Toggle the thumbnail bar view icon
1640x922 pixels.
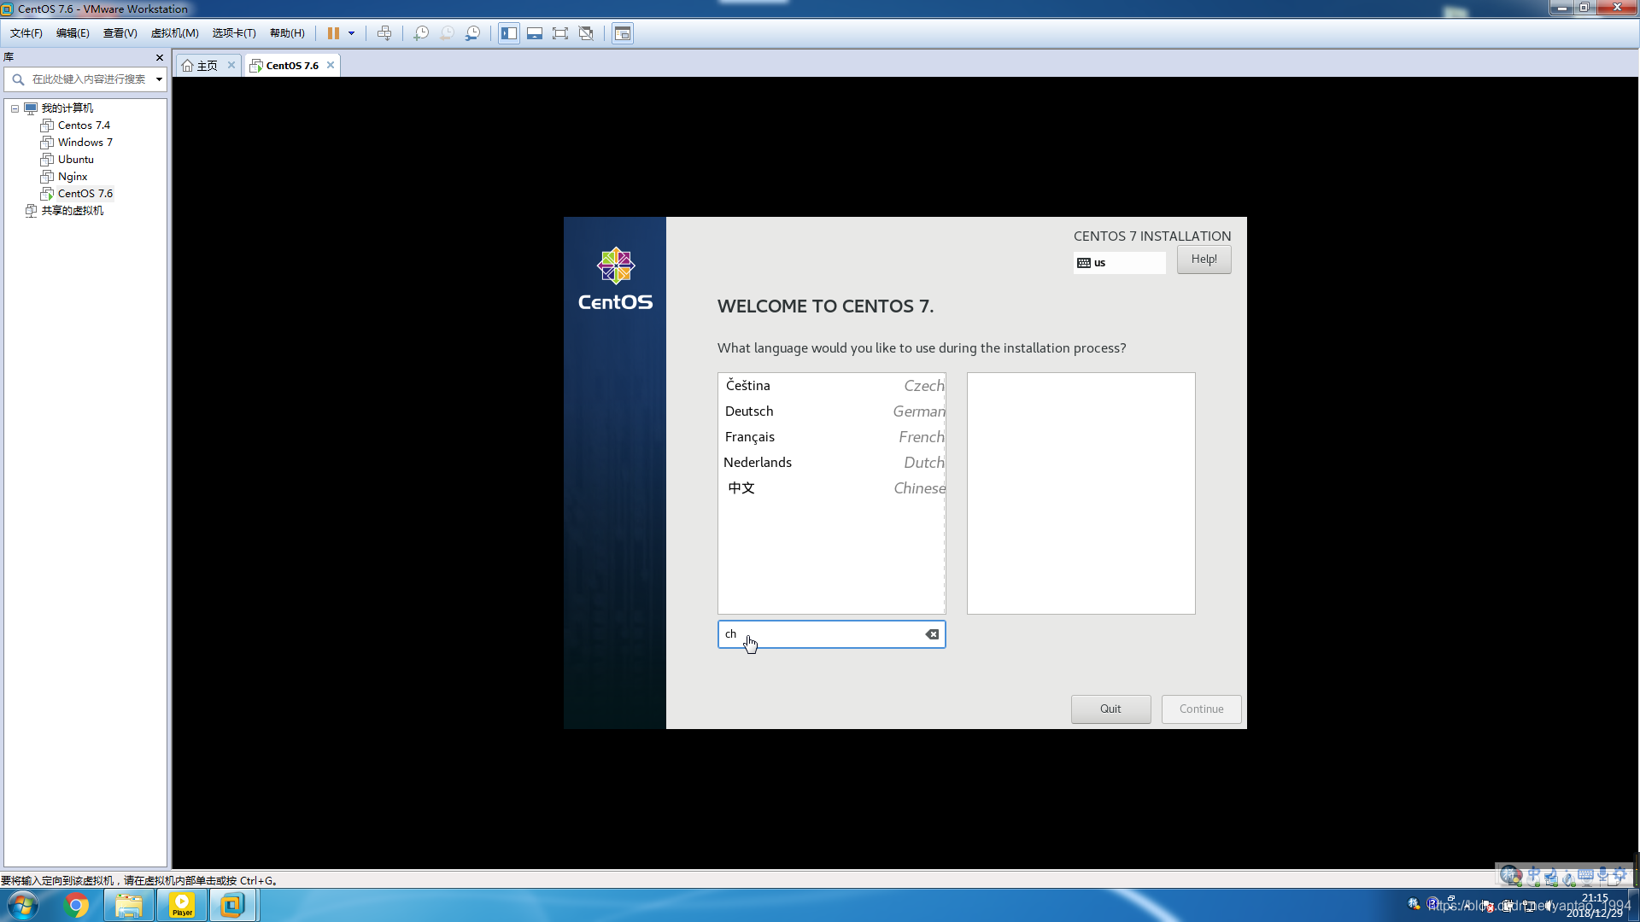535,33
